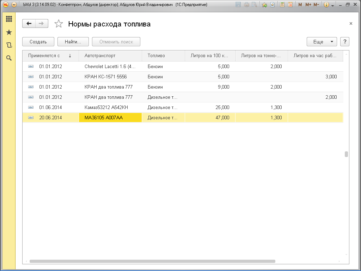Click the M+ memory add button
This screenshot has height=271, width=361.
coord(308,5)
